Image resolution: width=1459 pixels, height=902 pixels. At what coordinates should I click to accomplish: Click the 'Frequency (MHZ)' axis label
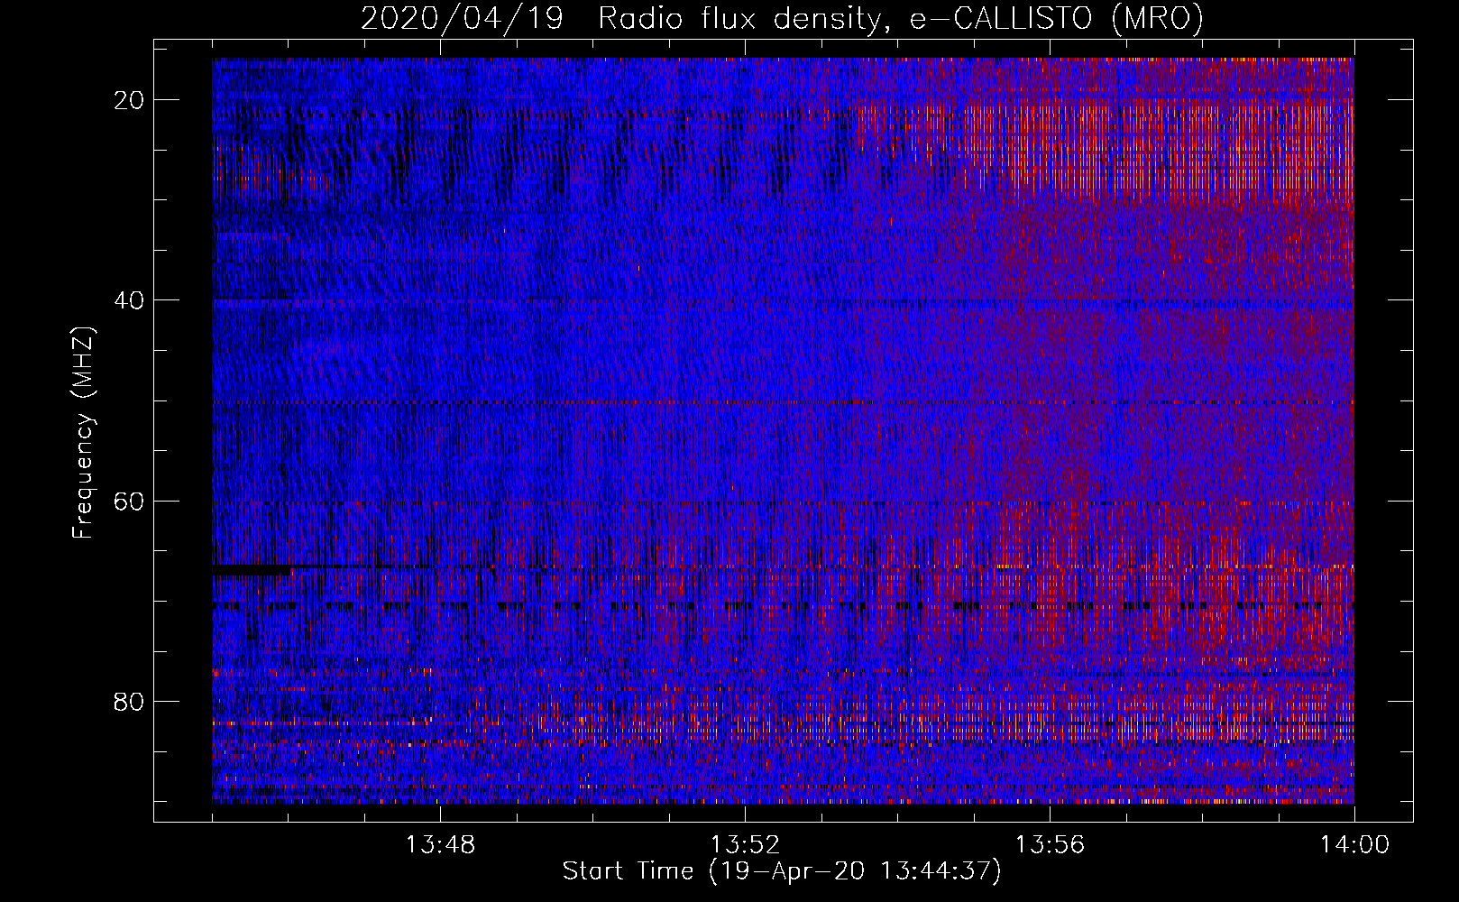(83, 432)
